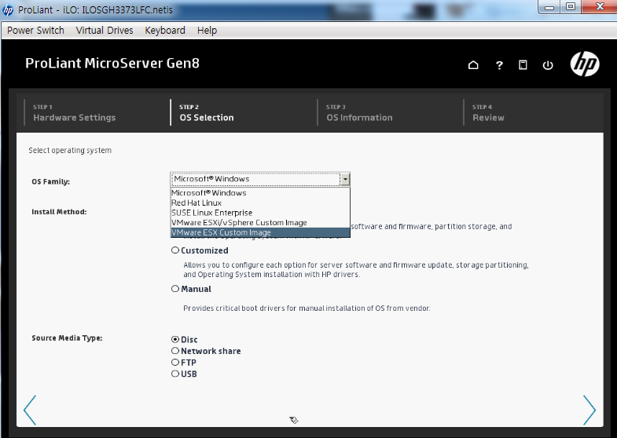Open the Virtual Drives menu
The height and width of the screenshot is (438, 617).
[105, 31]
